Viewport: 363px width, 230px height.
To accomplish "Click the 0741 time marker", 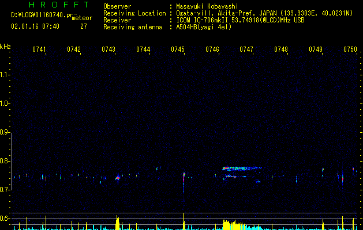I will [x=39, y=49].
